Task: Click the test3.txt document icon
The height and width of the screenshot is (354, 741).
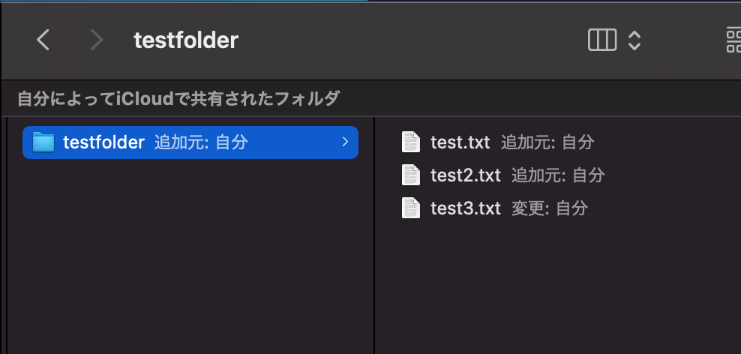Action: coord(411,208)
